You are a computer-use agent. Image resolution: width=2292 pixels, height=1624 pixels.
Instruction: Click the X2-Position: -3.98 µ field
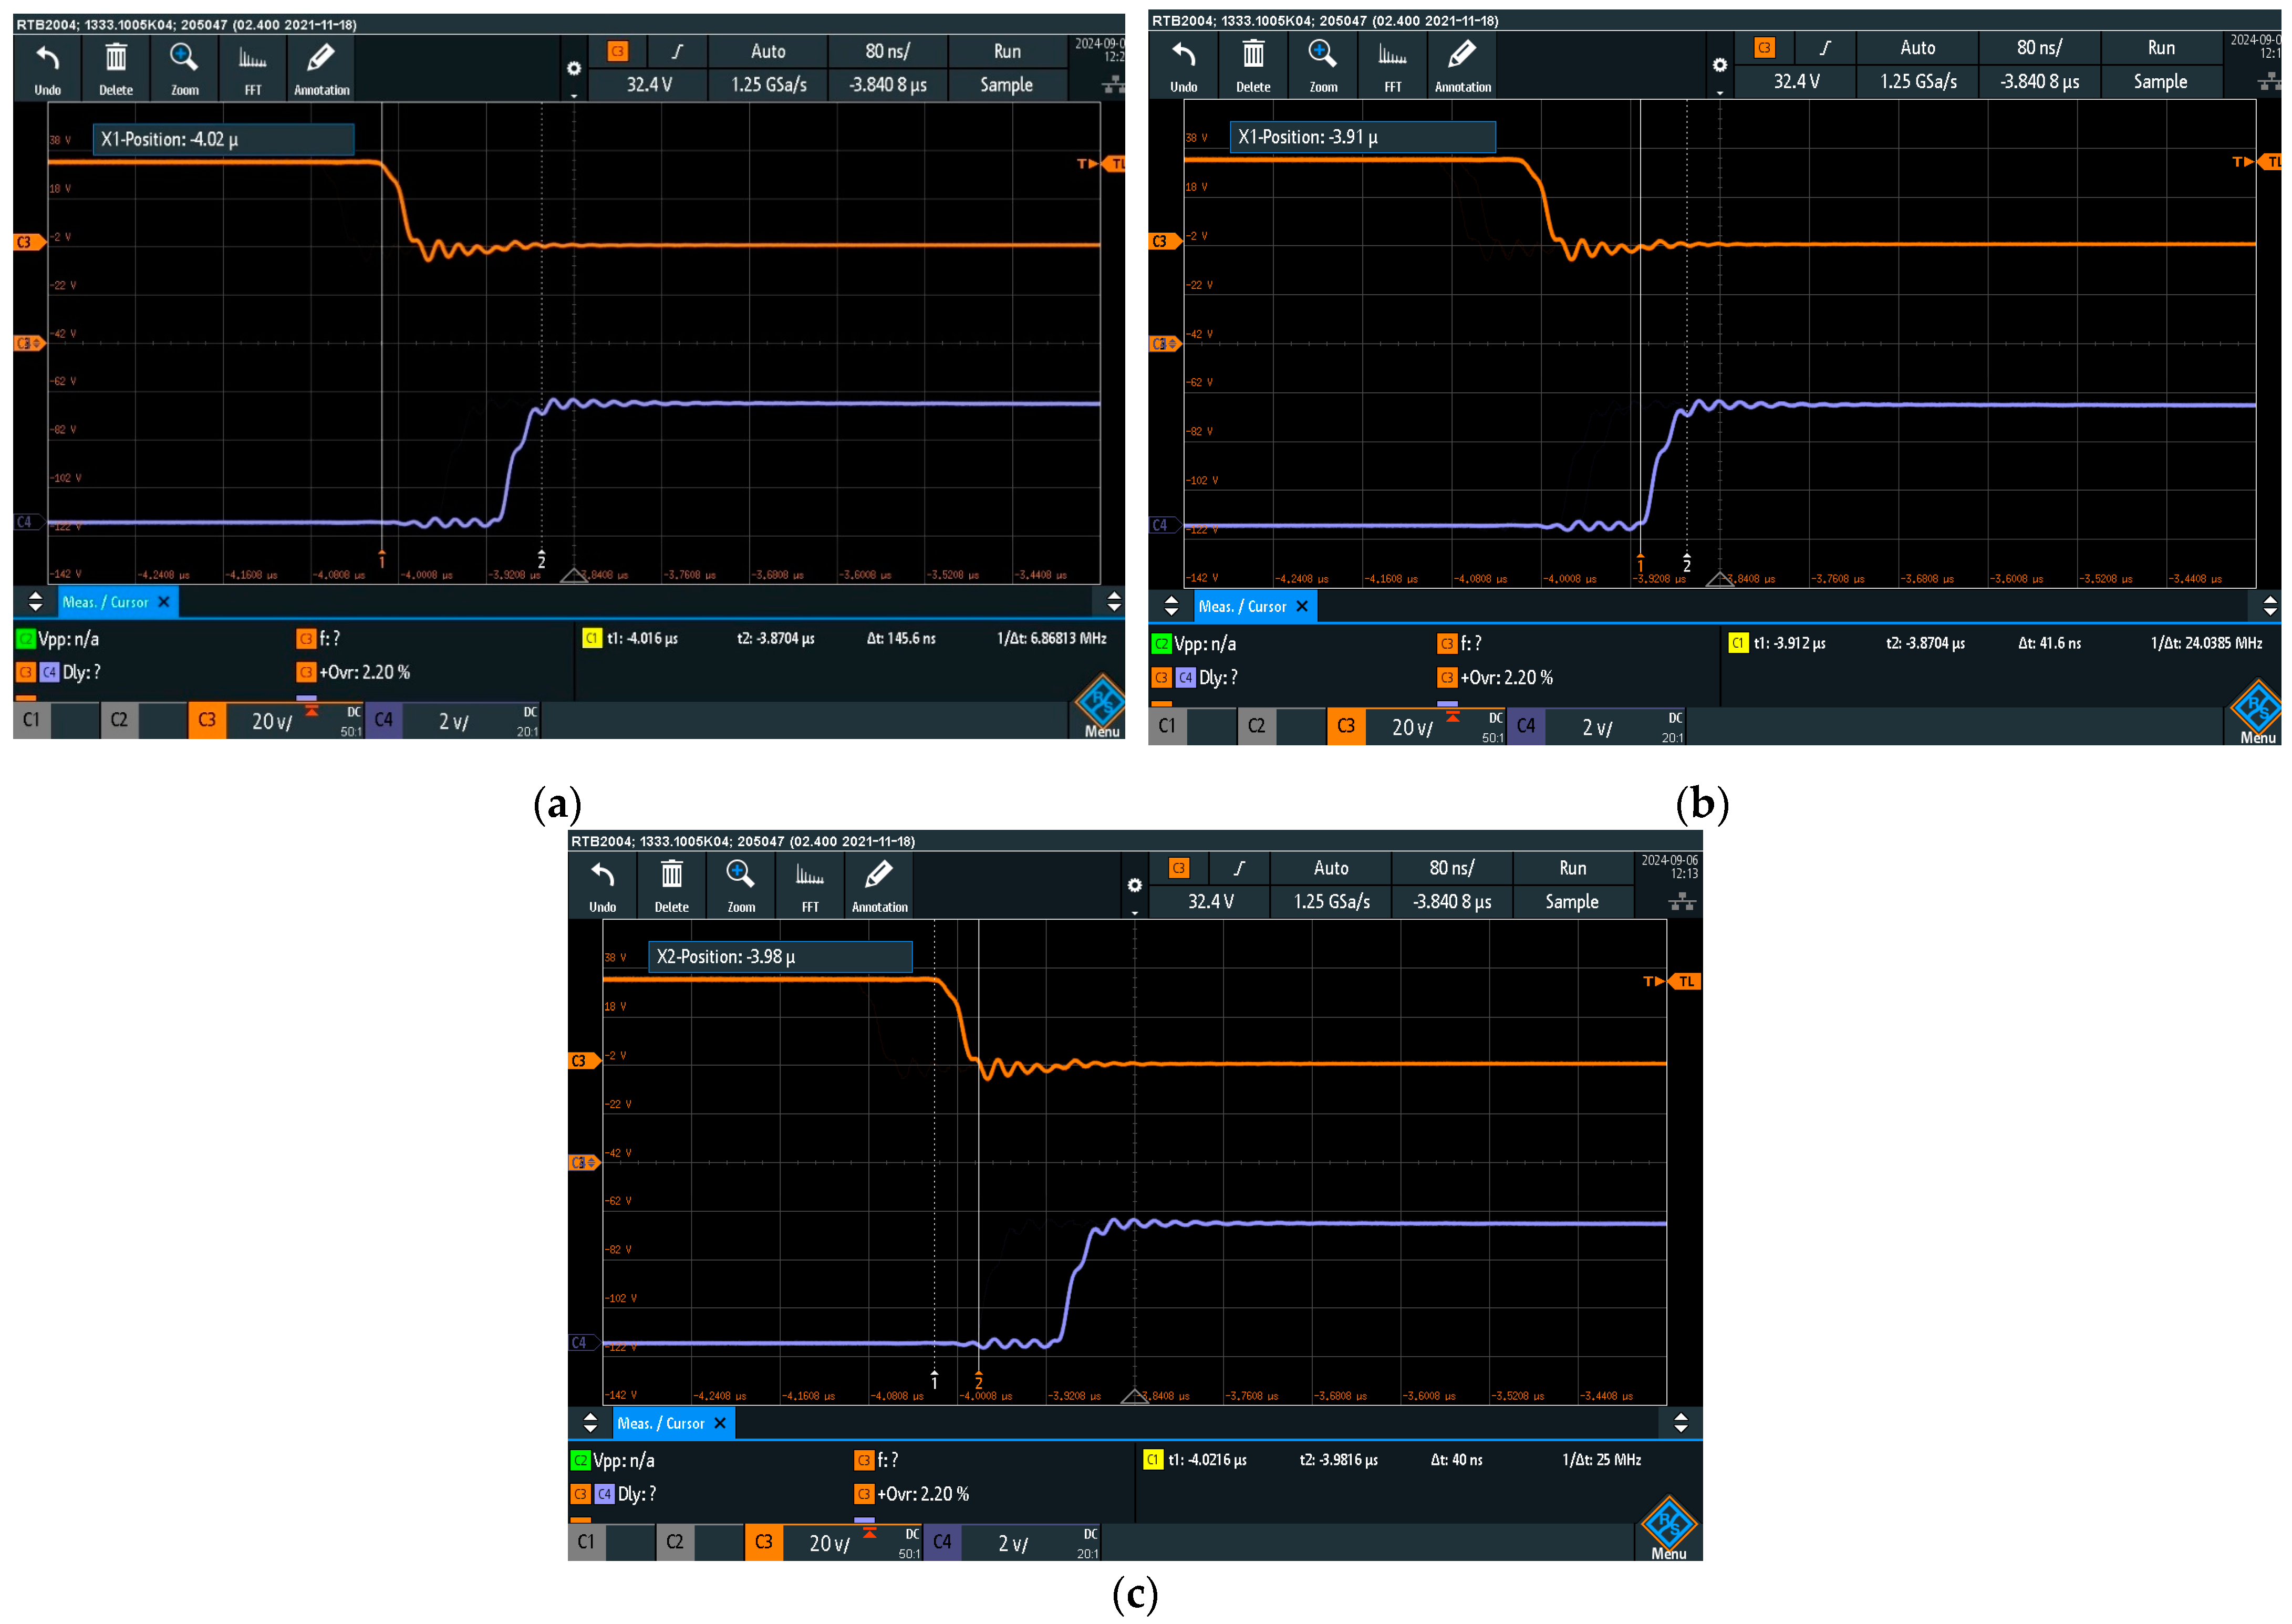(x=779, y=957)
